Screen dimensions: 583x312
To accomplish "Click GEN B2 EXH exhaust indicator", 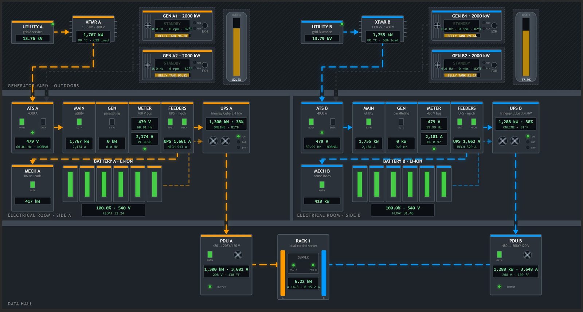I will tap(494, 65).
